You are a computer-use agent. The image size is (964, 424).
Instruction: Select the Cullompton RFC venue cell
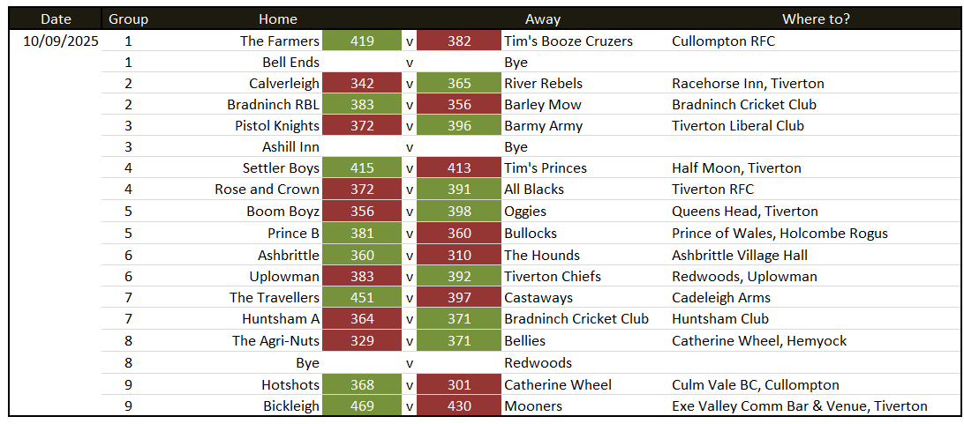pos(724,41)
